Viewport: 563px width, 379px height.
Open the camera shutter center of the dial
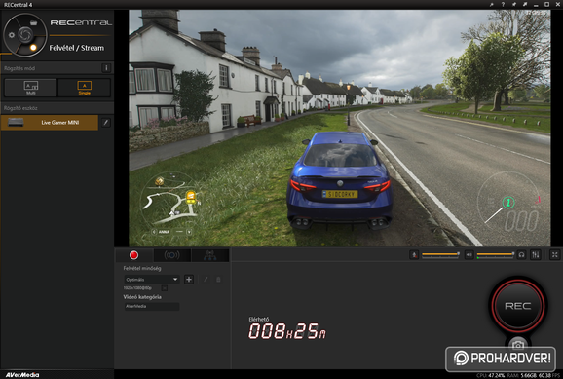25,34
